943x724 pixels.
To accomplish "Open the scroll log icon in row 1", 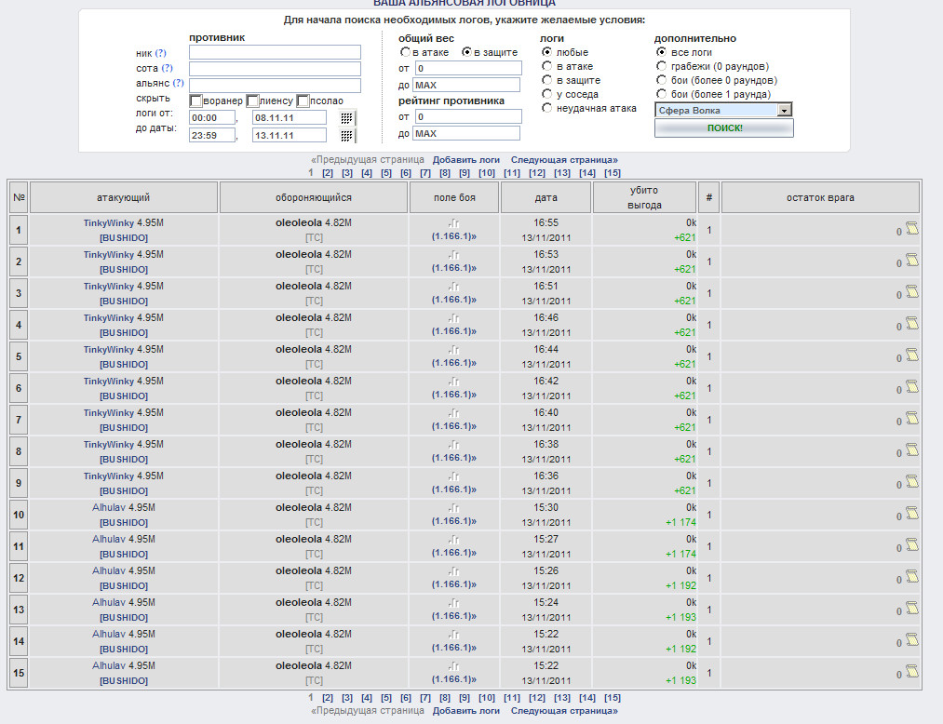I will coord(912,230).
